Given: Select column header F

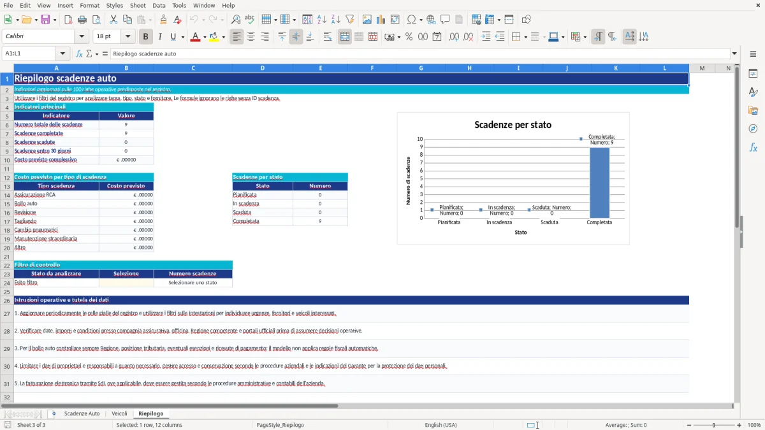Looking at the screenshot, I should click(372, 68).
